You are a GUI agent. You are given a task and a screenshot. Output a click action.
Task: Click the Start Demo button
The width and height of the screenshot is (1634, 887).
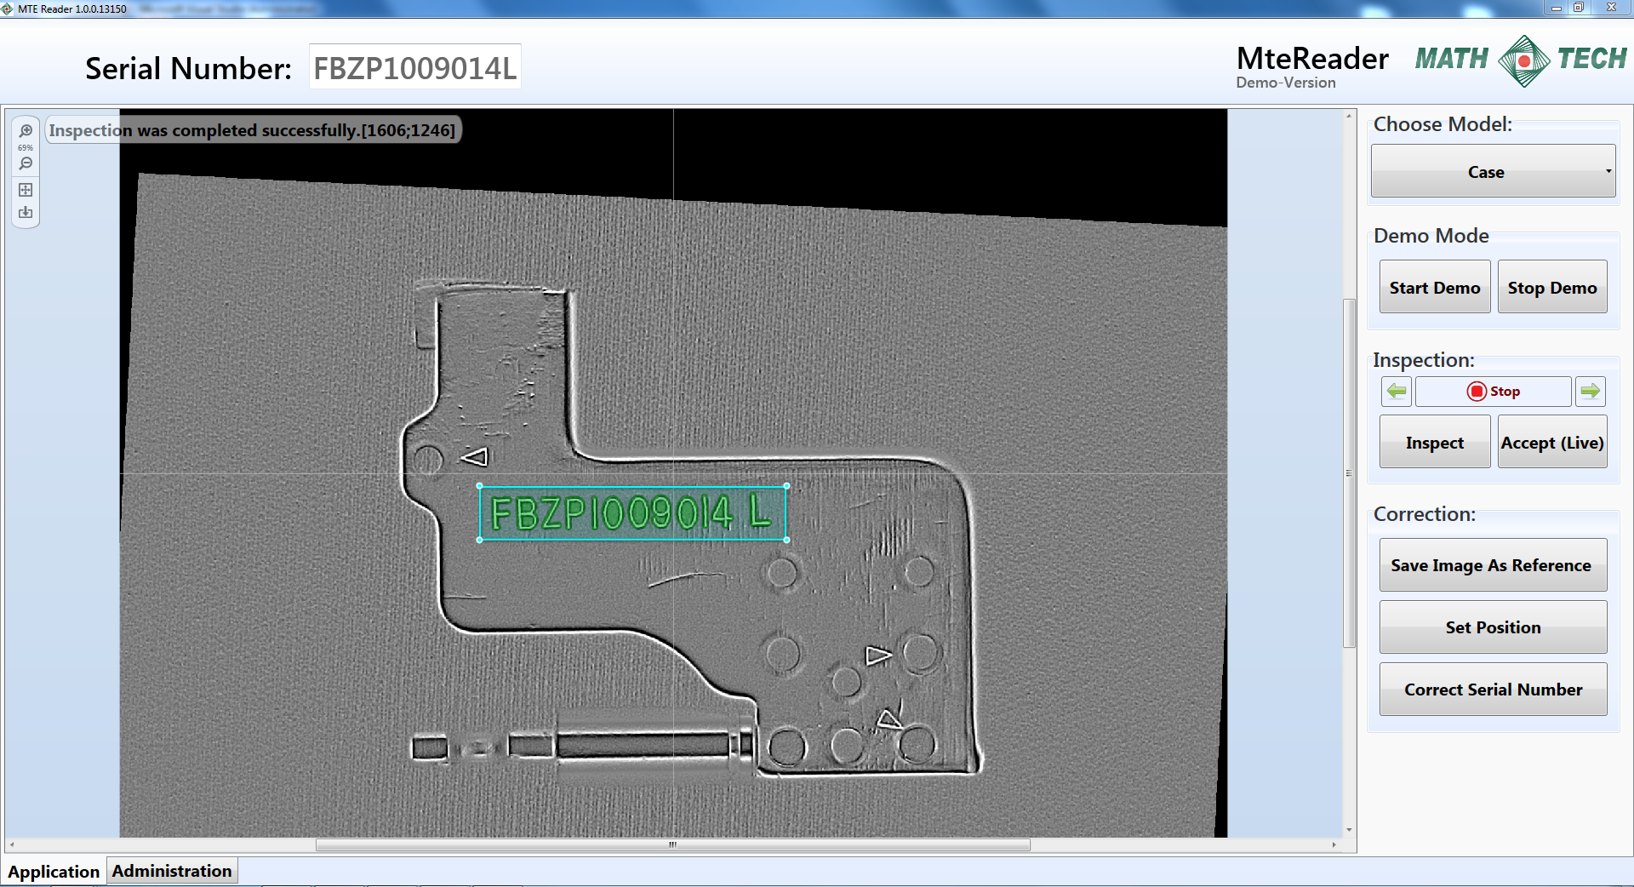pyautogui.click(x=1435, y=287)
